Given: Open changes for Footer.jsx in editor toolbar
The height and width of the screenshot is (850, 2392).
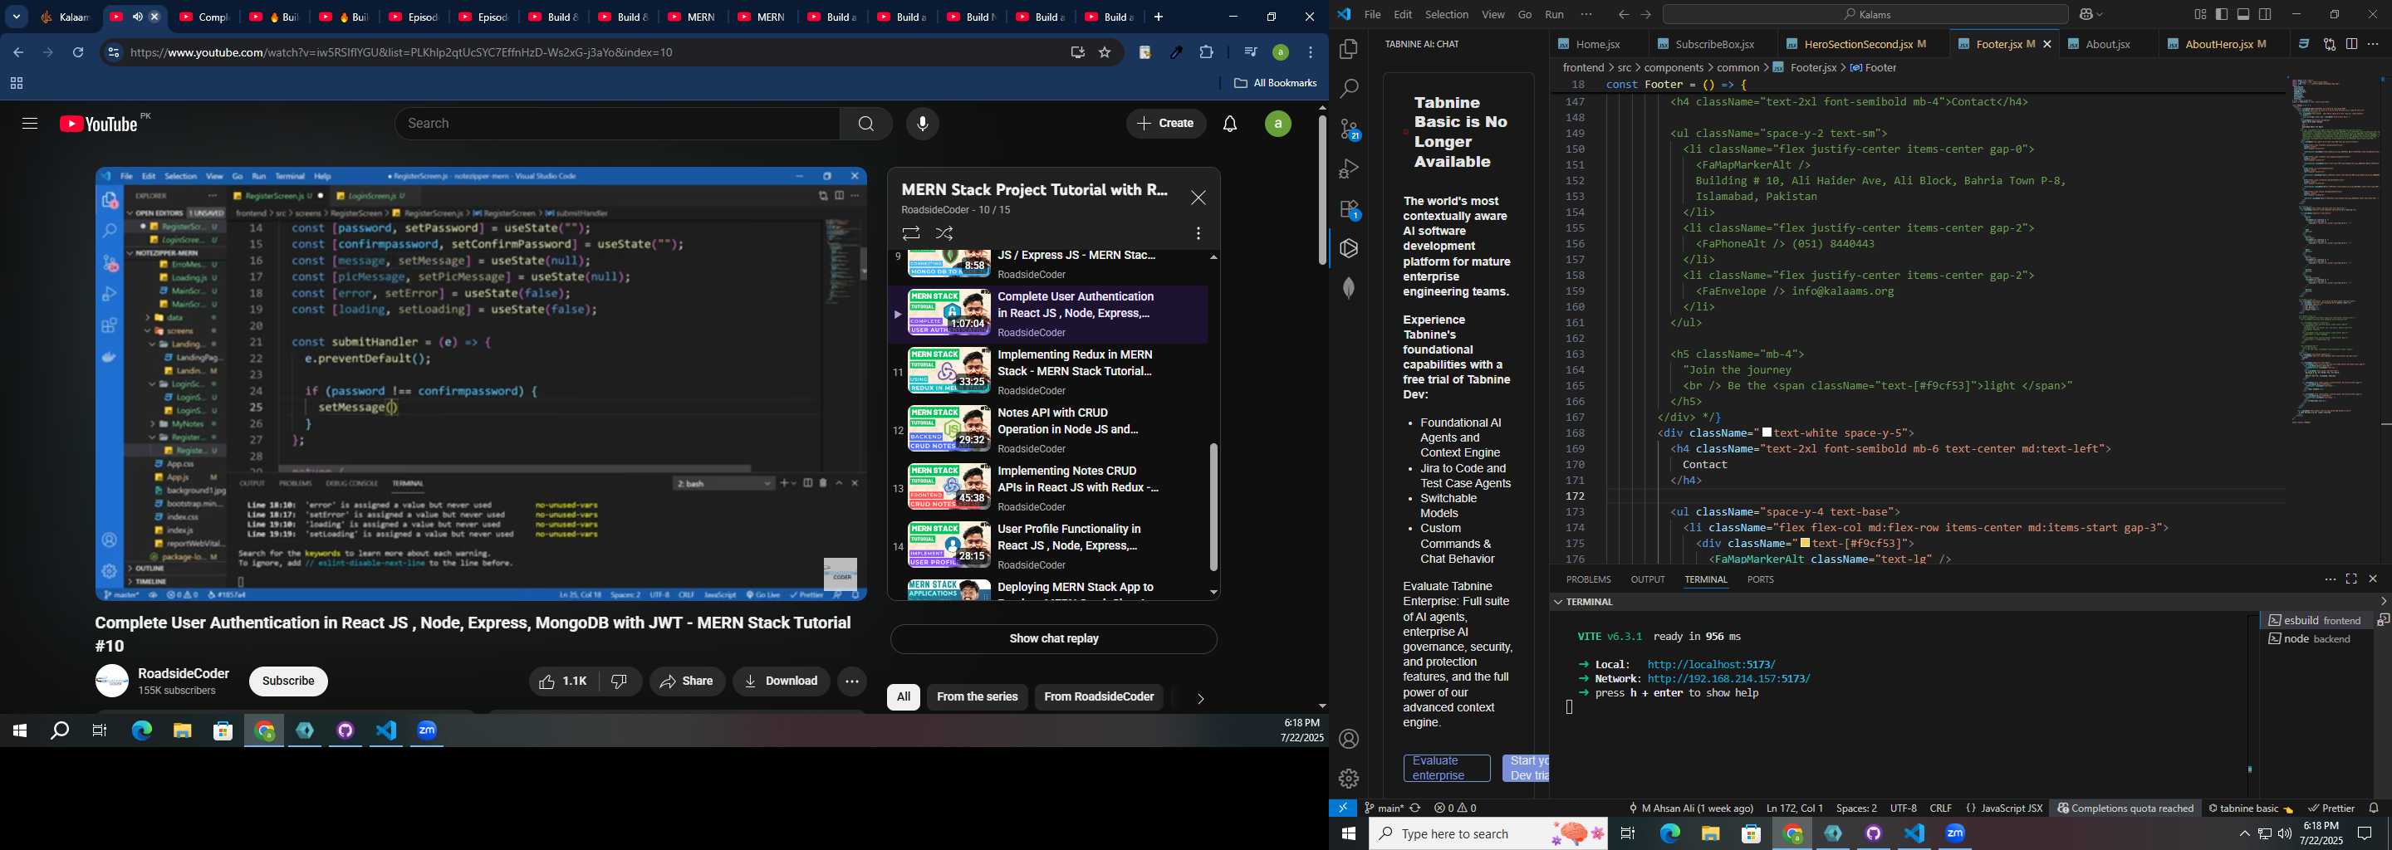Looking at the screenshot, I should [x=2329, y=45].
